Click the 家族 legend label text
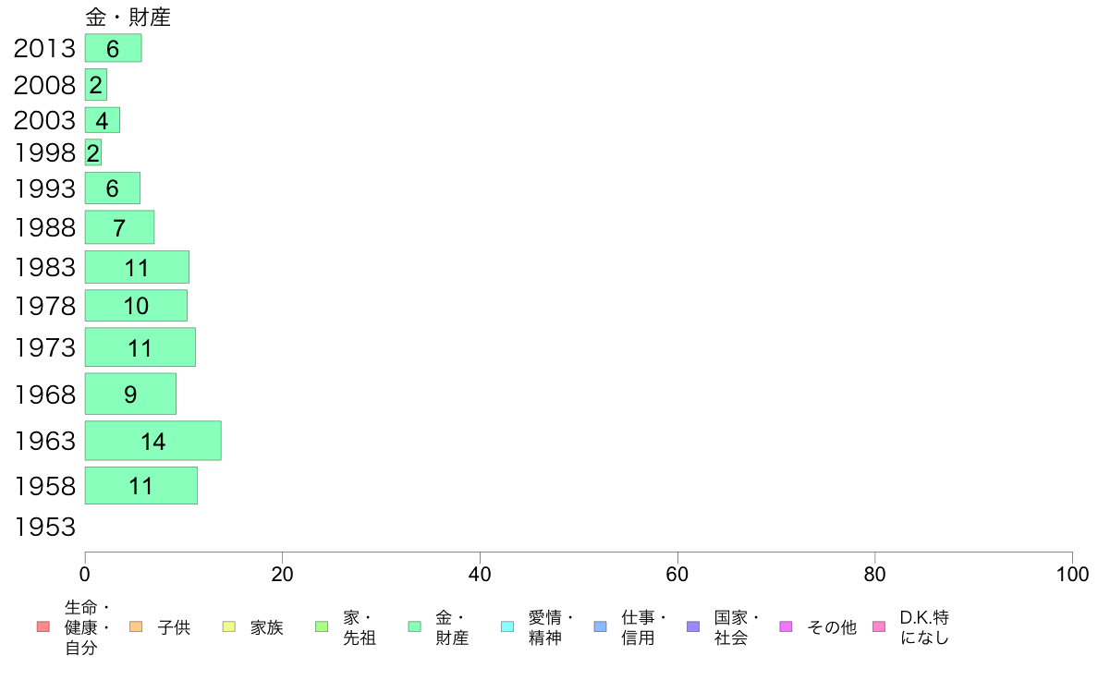Viewport: 1098px width, 680px height. click(267, 627)
